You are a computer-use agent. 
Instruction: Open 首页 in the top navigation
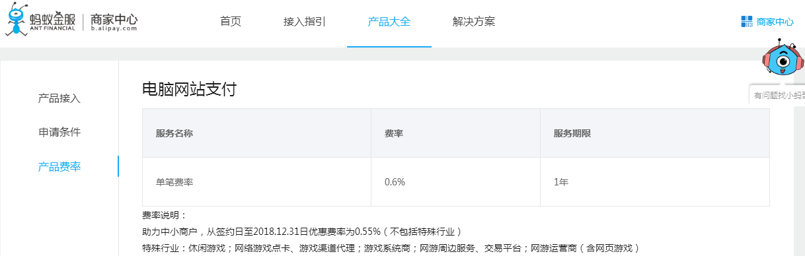pyautogui.click(x=231, y=21)
